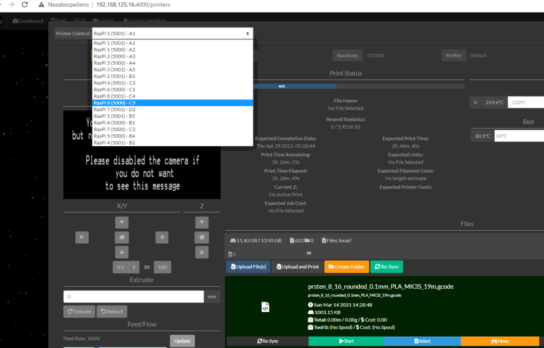Re-Sync the prsten gcode file
544x348 pixels.
coord(268,341)
